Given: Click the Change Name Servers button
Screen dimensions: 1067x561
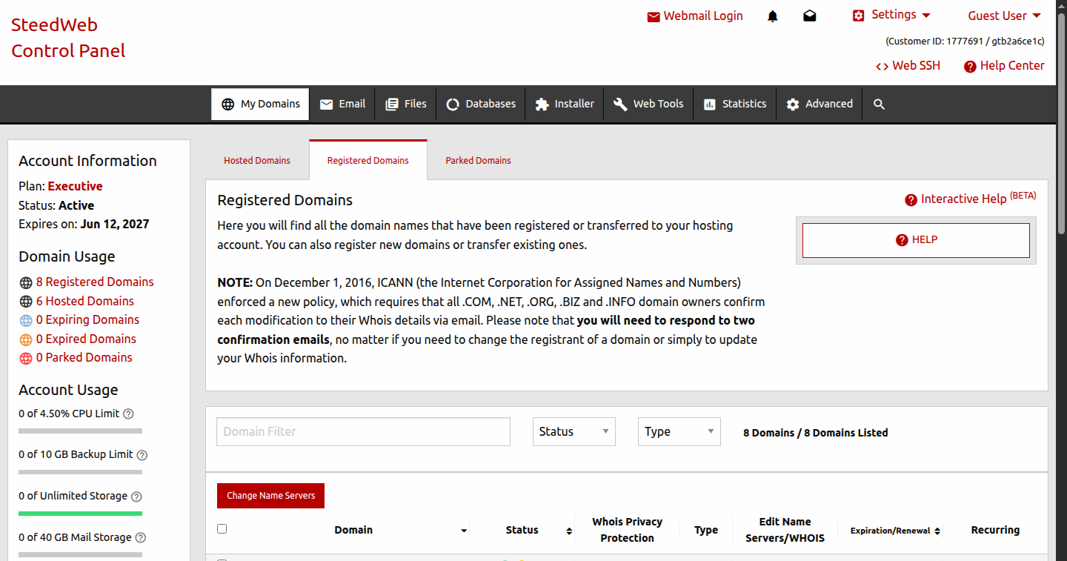Looking at the screenshot, I should click(x=270, y=496).
